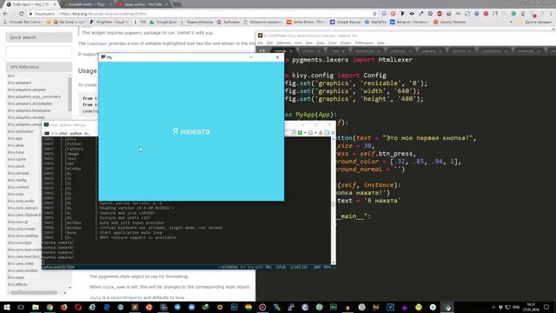Open the Python Kivy app taskbar icon
The height and width of the screenshot is (313, 556).
coord(447,307)
